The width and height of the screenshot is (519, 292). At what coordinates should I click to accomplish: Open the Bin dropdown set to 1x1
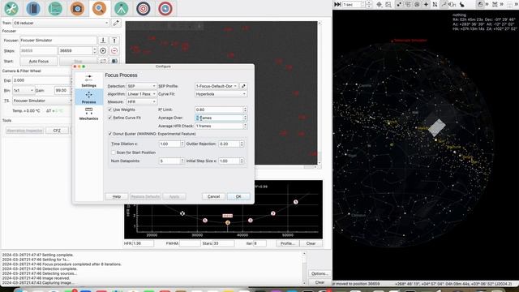click(24, 90)
